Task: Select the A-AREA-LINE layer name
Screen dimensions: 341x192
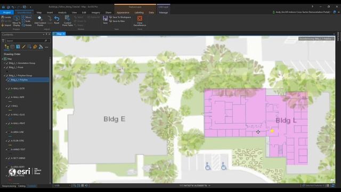Action: tap(18, 132)
